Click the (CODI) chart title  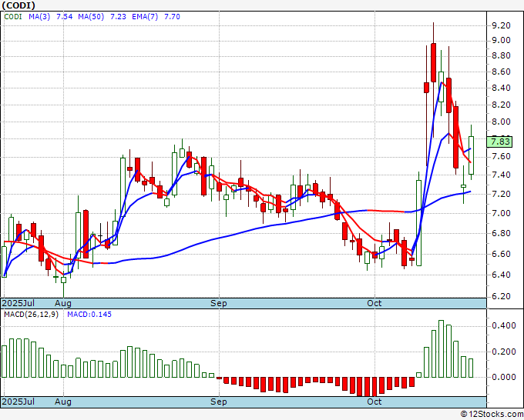[18, 5]
